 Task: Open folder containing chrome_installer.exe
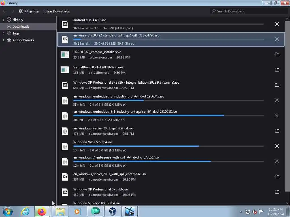pyautogui.click(x=277, y=55)
